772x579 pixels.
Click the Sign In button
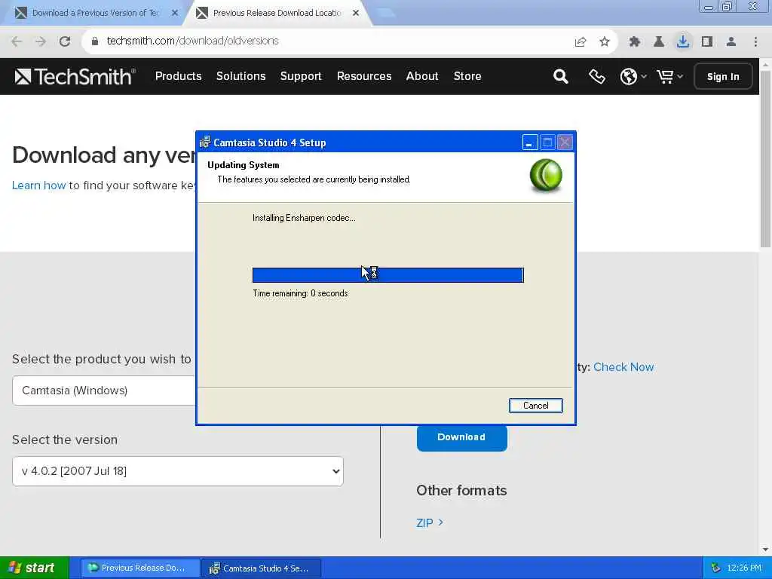[x=723, y=76]
